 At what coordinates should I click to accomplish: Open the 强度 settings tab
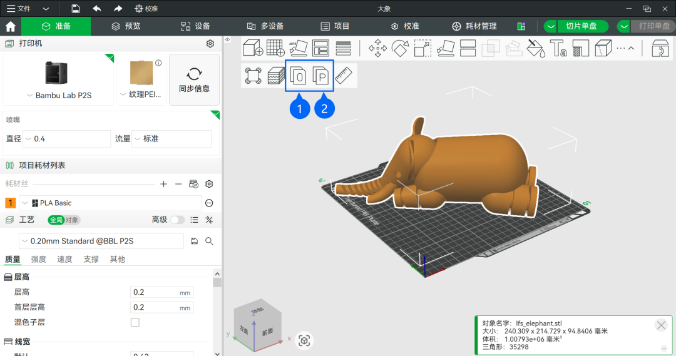click(38, 259)
